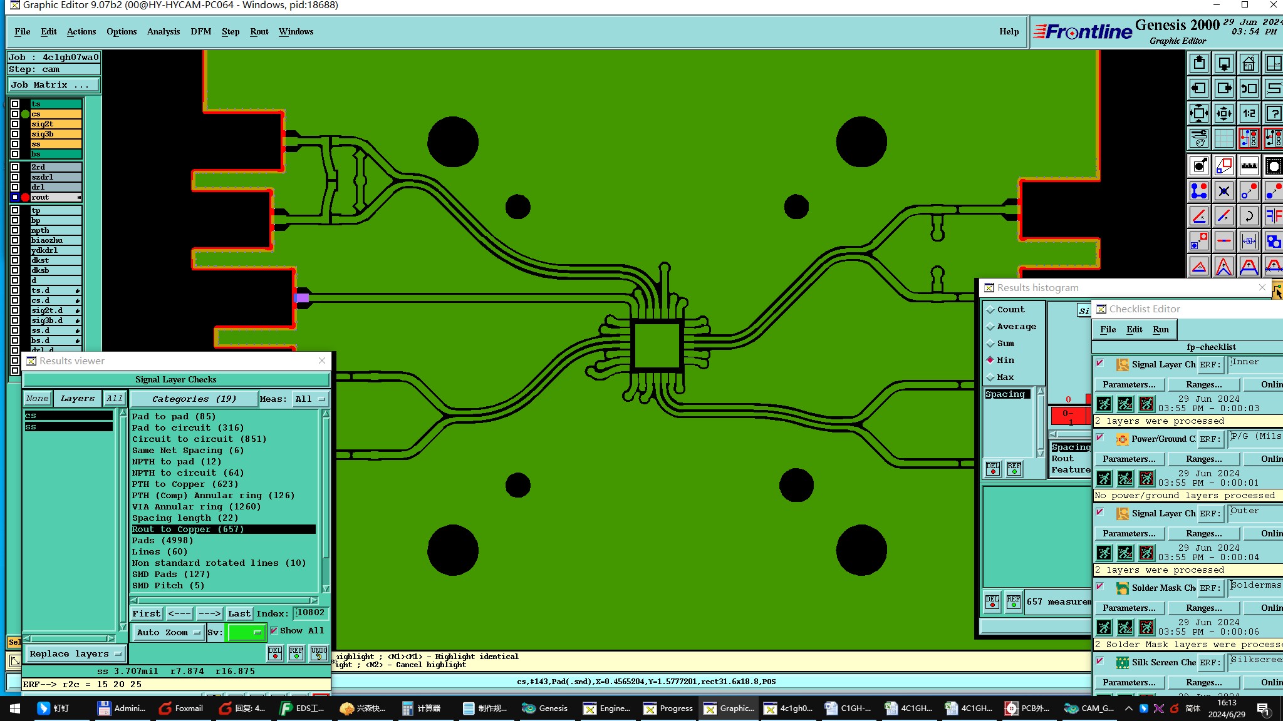
Task: Open the DFM menu
Action: (200, 31)
